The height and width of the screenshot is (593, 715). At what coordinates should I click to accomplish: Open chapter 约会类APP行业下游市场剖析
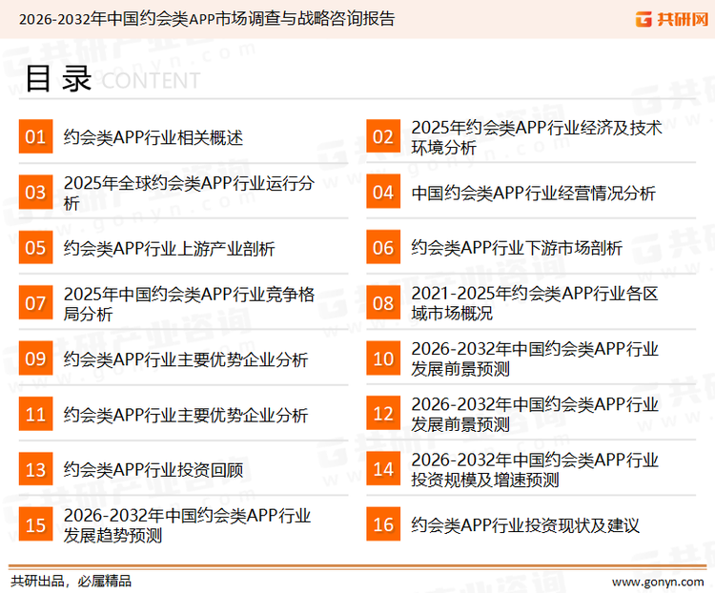point(517,248)
